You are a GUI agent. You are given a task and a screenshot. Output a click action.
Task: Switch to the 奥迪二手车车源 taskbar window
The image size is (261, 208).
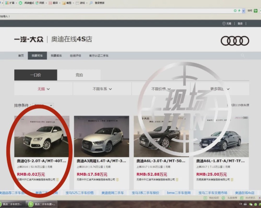tap(41, 204)
